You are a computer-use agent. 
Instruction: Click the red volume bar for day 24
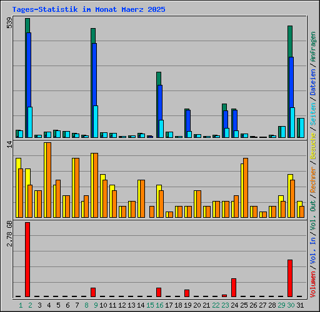click(x=234, y=288)
